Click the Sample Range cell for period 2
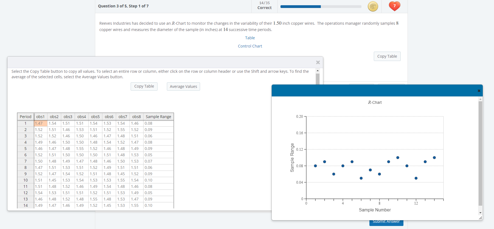 pos(158,130)
